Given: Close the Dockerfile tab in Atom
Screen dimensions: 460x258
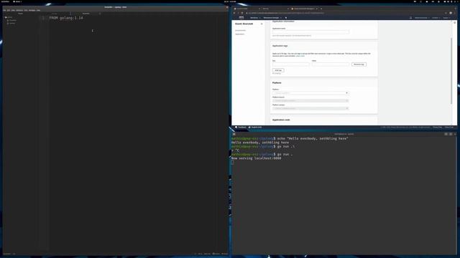Looking at the screenshot, I should click(x=100, y=14).
